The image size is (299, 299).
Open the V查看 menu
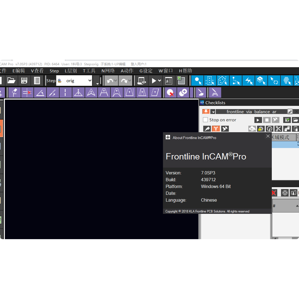[37, 71]
